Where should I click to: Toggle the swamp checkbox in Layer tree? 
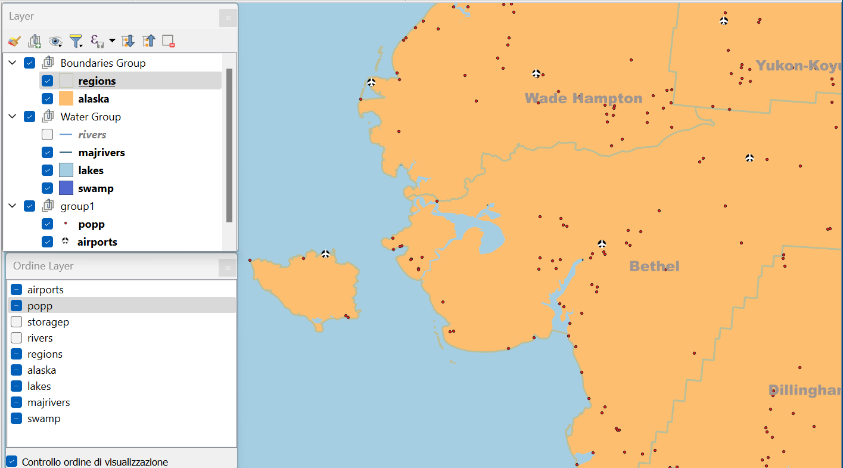[x=48, y=188]
